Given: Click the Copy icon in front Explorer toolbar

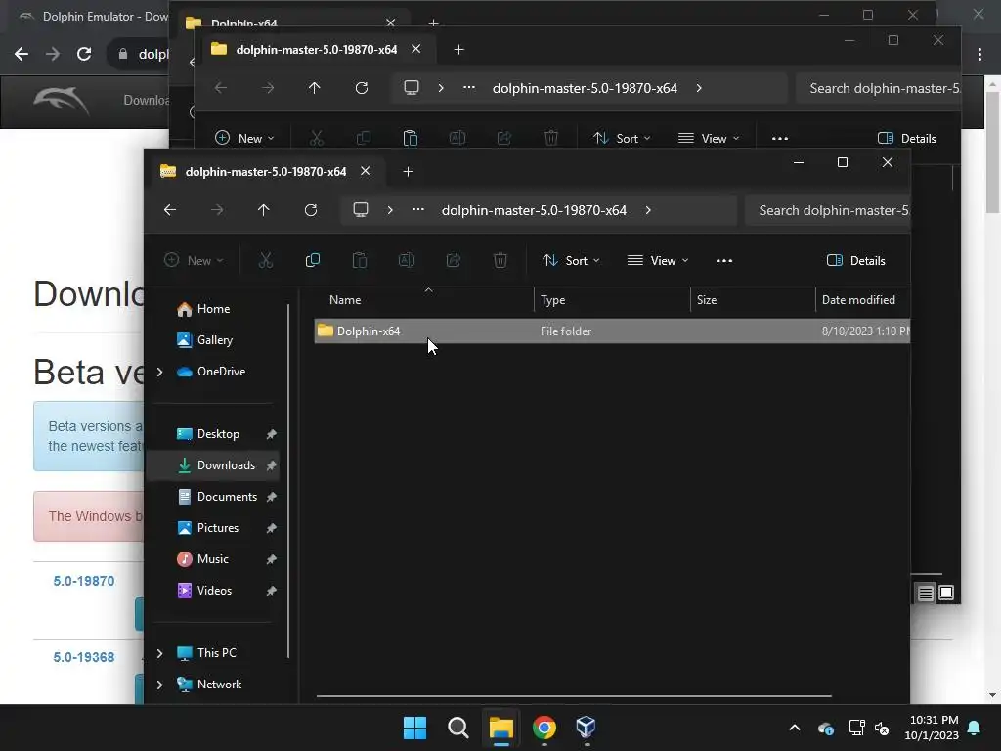Looking at the screenshot, I should click(312, 260).
